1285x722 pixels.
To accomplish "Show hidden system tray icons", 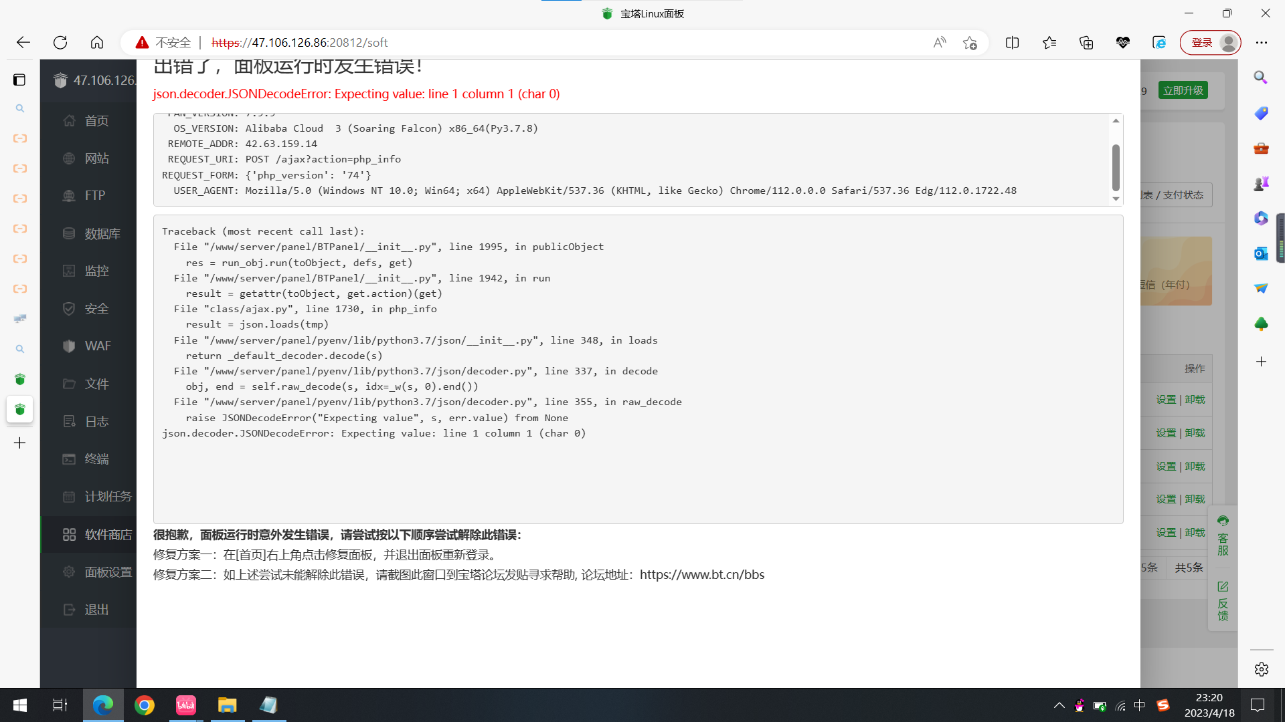I will tap(1059, 705).
